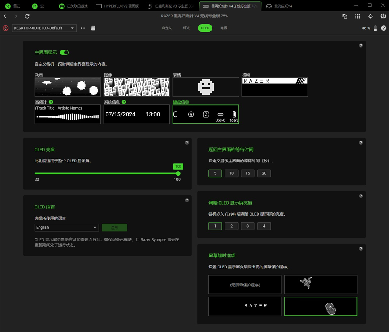Select the 横幅 RAZER banner thumbnail
The width and height of the screenshot is (389, 332).
pyautogui.click(x=275, y=87)
